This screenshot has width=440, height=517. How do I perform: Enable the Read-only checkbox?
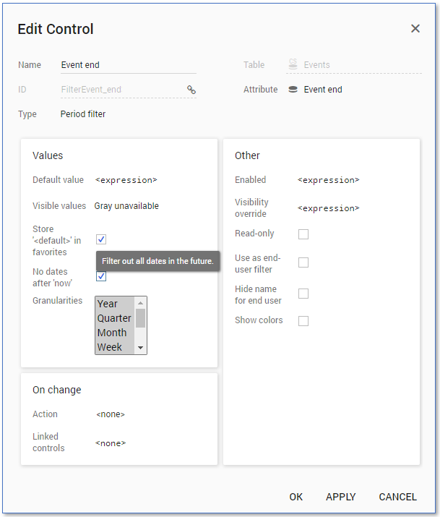pyautogui.click(x=303, y=234)
